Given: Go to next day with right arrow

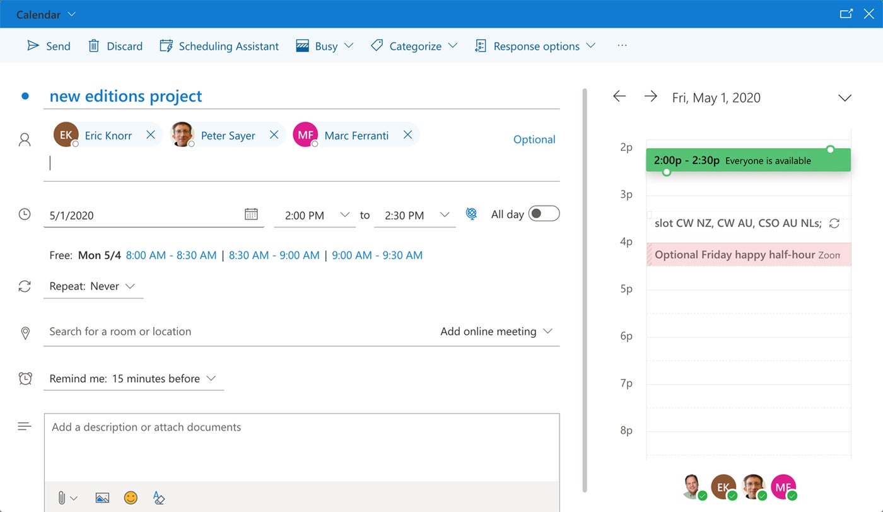Looking at the screenshot, I should (x=651, y=96).
